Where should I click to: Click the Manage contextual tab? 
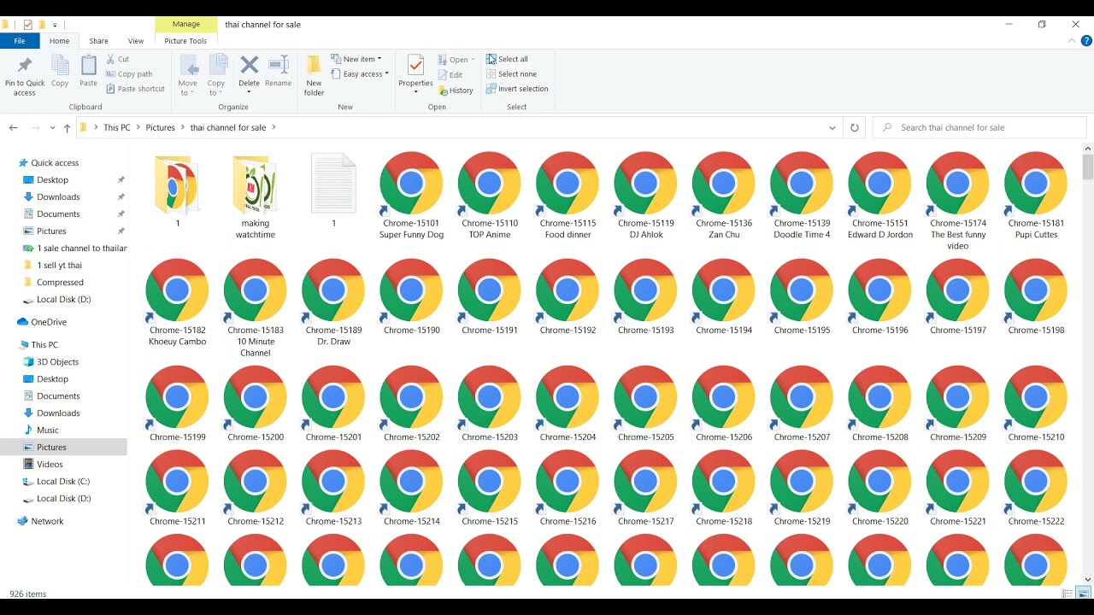(185, 25)
